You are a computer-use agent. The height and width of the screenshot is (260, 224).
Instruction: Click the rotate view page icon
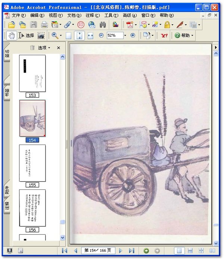click(147, 35)
